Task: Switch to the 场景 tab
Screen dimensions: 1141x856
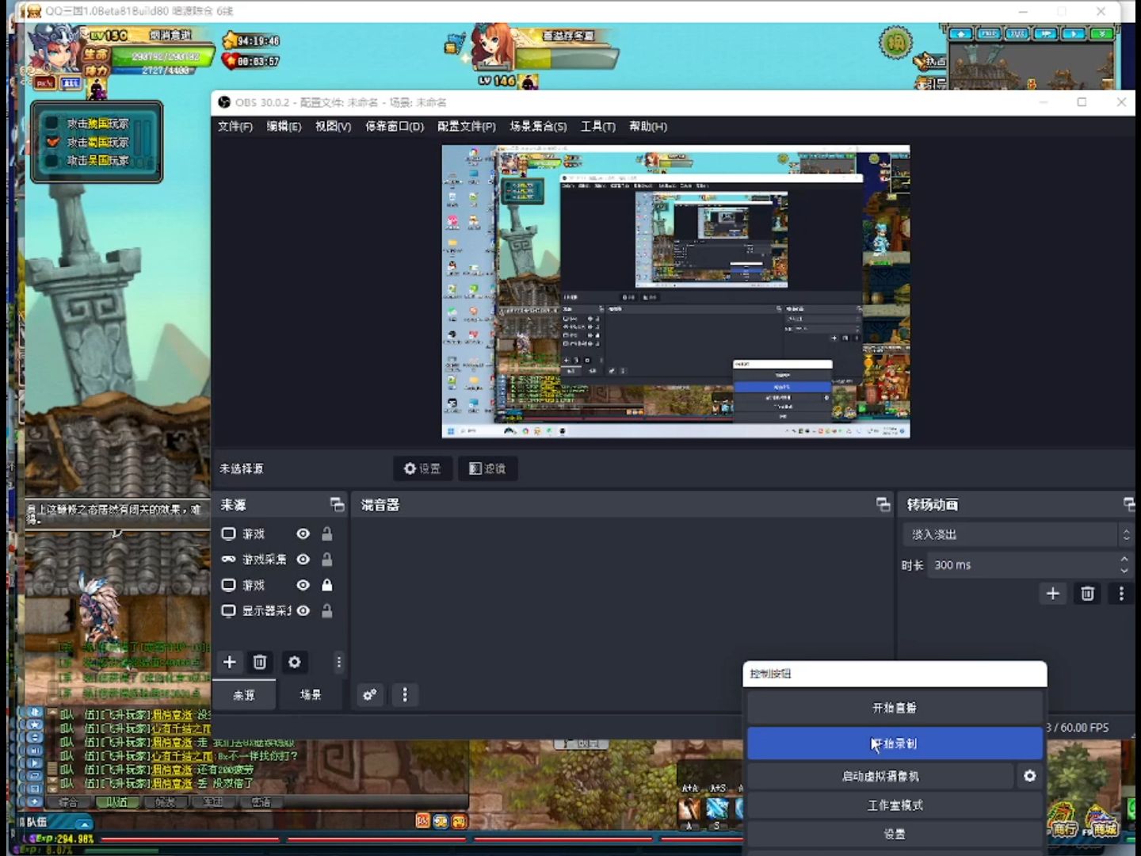Action: [311, 694]
